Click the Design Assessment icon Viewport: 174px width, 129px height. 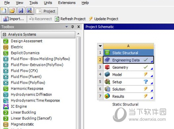(x=6, y=41)
